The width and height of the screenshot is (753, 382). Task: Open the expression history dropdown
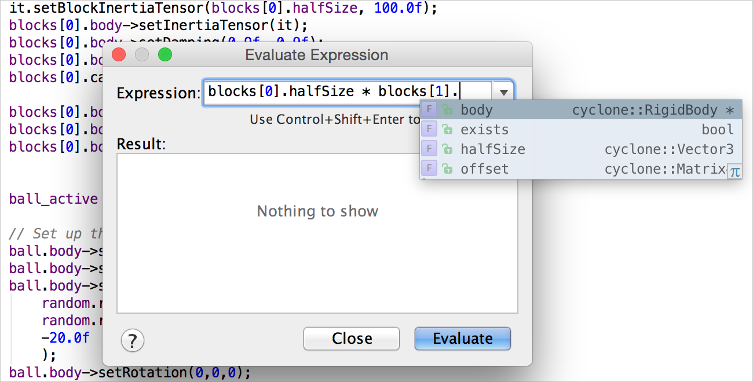pos(503,91)
